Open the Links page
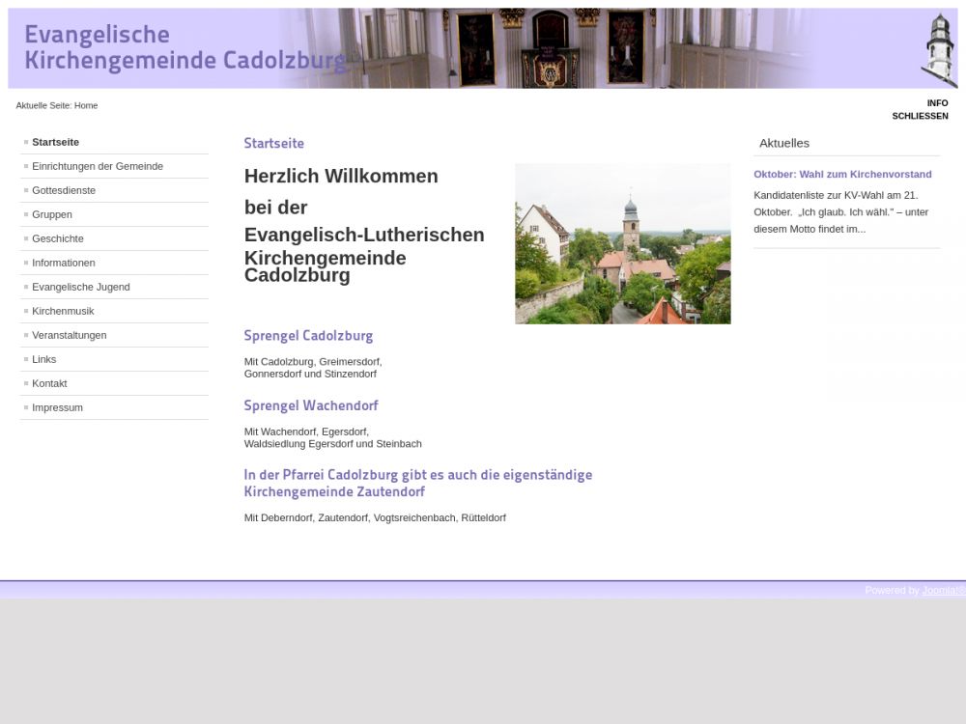The height and width of the screenshot is (724, 966). click(x=44, y=359)
